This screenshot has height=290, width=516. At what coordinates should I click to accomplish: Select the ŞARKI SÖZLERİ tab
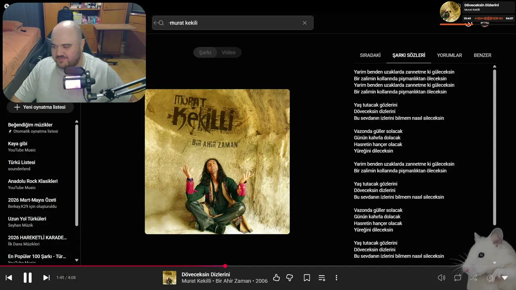click(409, 55)
